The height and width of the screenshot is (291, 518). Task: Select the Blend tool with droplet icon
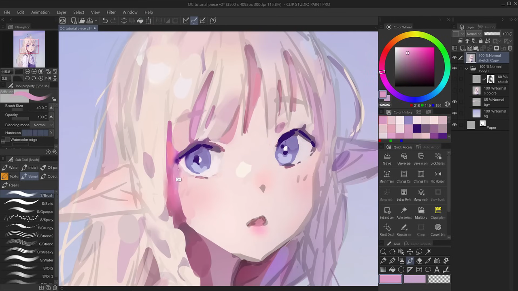437,261
